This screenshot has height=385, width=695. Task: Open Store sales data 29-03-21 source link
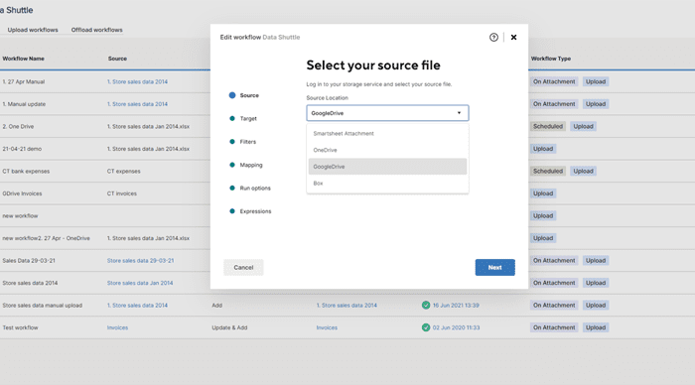coord(141,261)
